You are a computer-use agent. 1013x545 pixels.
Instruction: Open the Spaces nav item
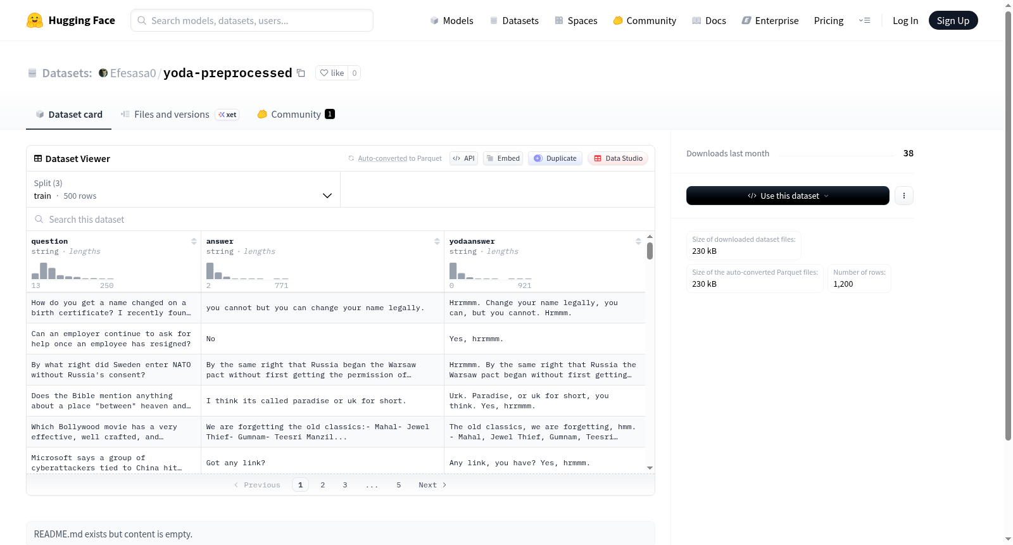pyautogui.click(x=576, y=20)
